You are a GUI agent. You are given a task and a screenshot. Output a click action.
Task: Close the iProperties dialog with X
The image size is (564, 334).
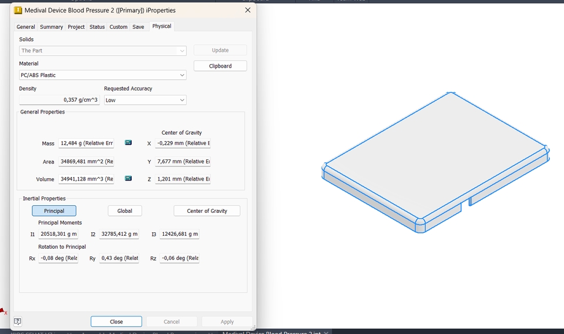pos(248,10)
